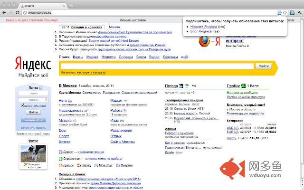Bookmark page with the star icon
Viewport: 304px width, 190px height.
[x=285, y=13]
